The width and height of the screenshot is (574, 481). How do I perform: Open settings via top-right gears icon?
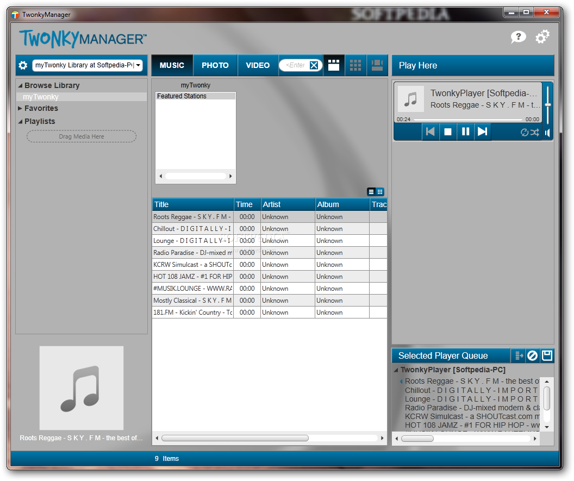[542, 36]
